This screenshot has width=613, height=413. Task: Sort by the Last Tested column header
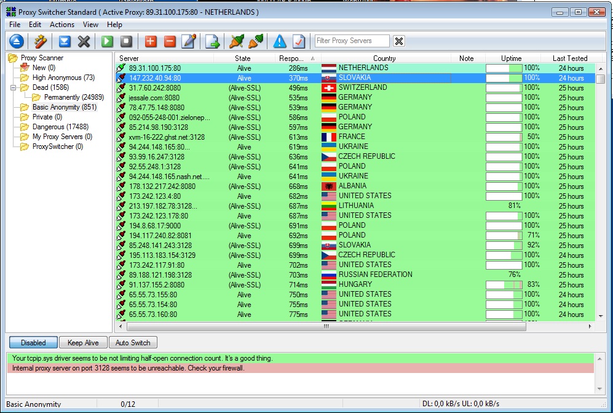[x=570, y=58]
